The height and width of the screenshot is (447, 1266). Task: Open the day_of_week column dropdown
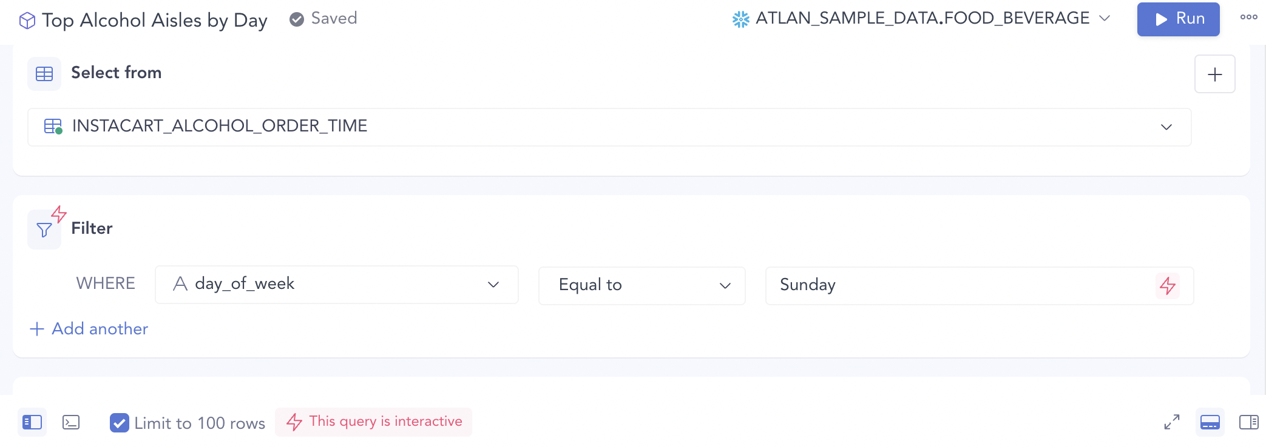(x=337, y=284)
